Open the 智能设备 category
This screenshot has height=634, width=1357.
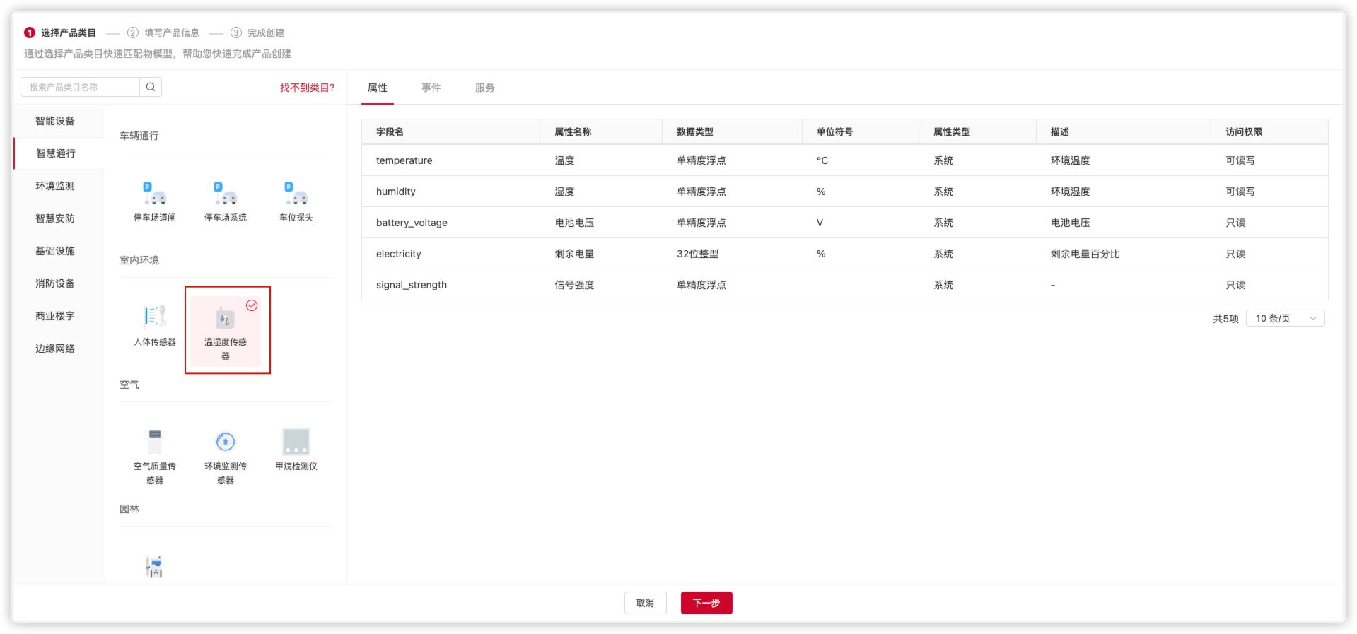(x=59, y=121)
